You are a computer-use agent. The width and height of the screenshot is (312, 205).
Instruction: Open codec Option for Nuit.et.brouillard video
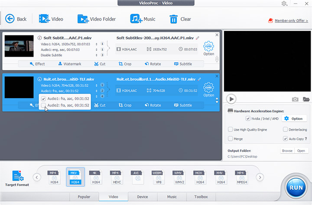point(208,90)
